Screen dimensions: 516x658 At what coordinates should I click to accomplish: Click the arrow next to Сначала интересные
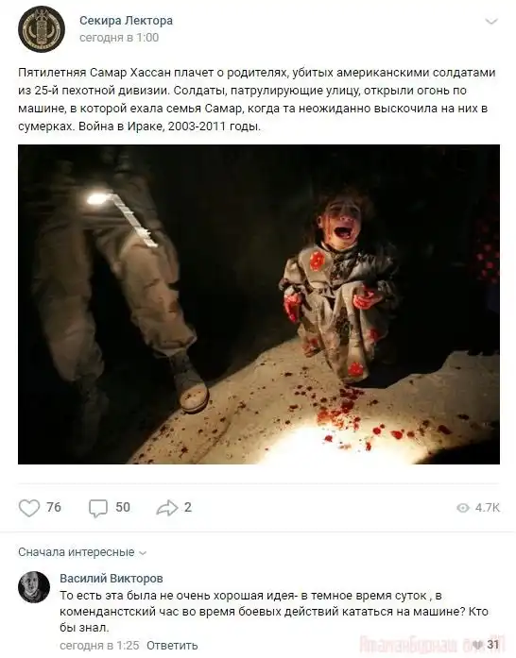tap(143, 553)
